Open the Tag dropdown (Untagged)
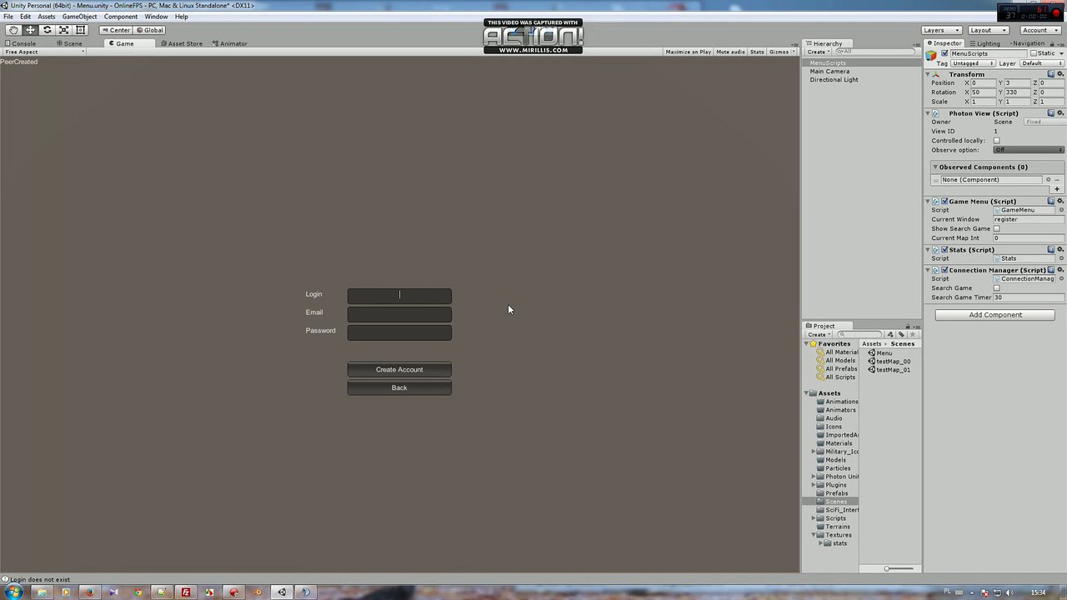Image resolution: width=1067 pixels, height=600 pixels. 973,63
